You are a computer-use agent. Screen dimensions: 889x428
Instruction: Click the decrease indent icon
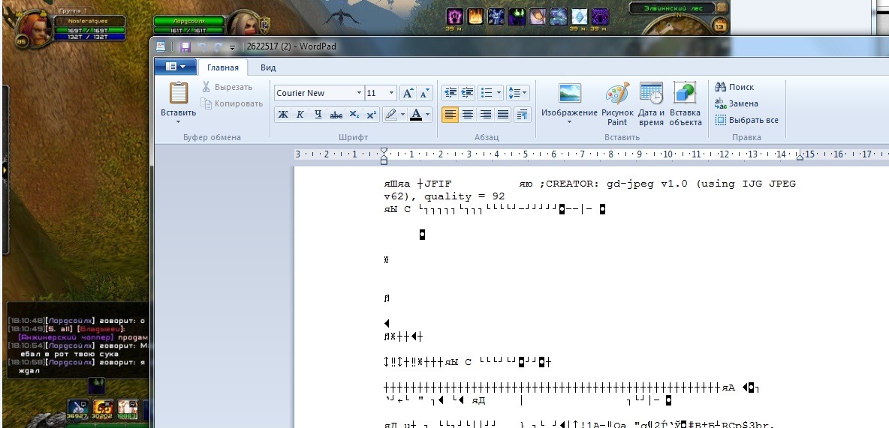click(x=451, y=92)
